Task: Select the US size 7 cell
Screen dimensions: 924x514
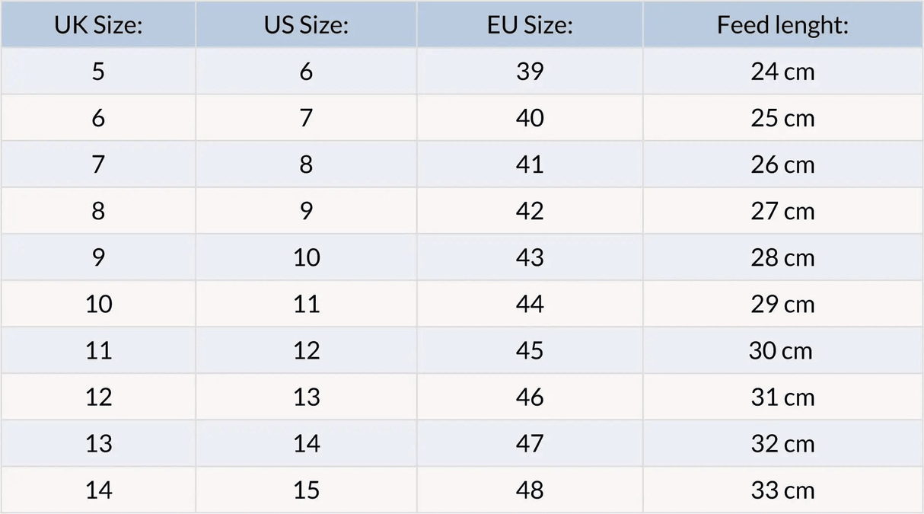Action: (x=306, y=118)
